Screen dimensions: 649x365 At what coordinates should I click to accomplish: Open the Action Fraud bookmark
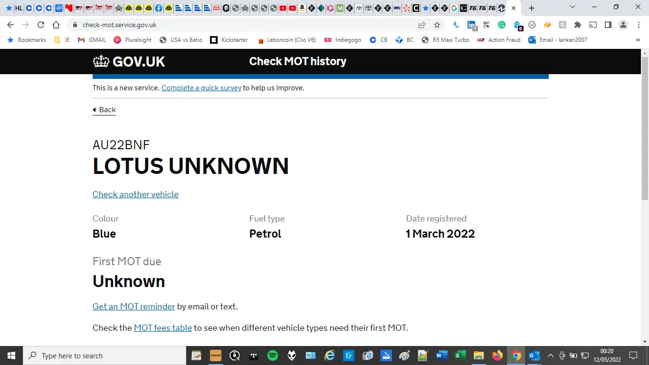499,40
